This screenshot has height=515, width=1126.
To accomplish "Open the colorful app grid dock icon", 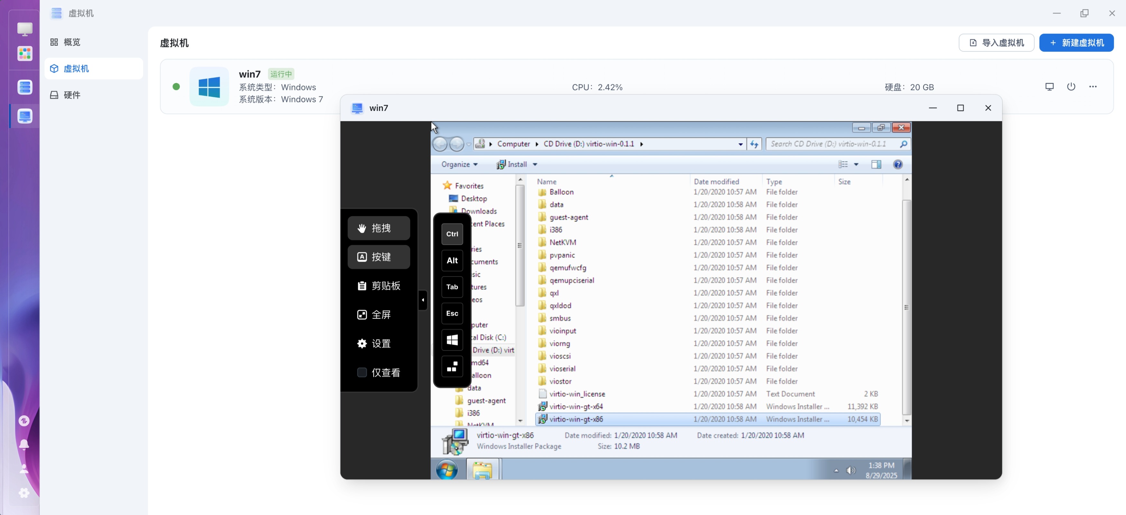I will click(x=24, y=54).
